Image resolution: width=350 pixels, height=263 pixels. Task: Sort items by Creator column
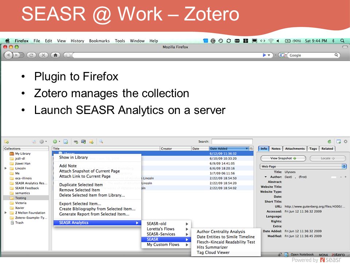coord(175,149)
